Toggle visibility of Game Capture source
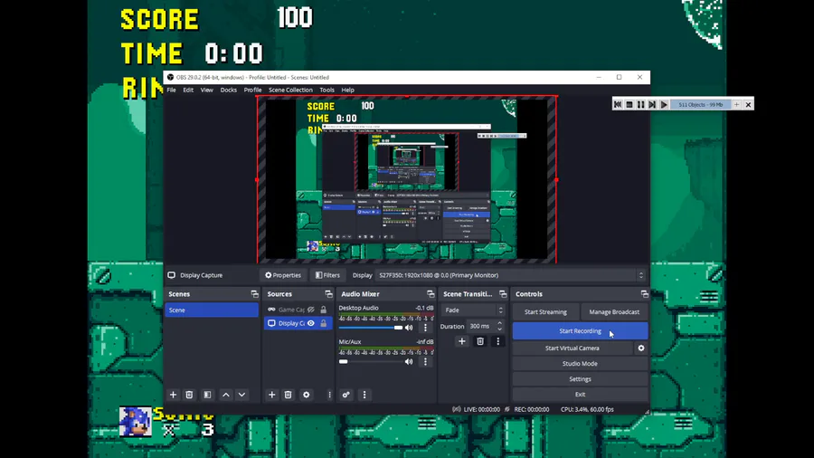This screenshot has height=458, width=814. point(310,310)
